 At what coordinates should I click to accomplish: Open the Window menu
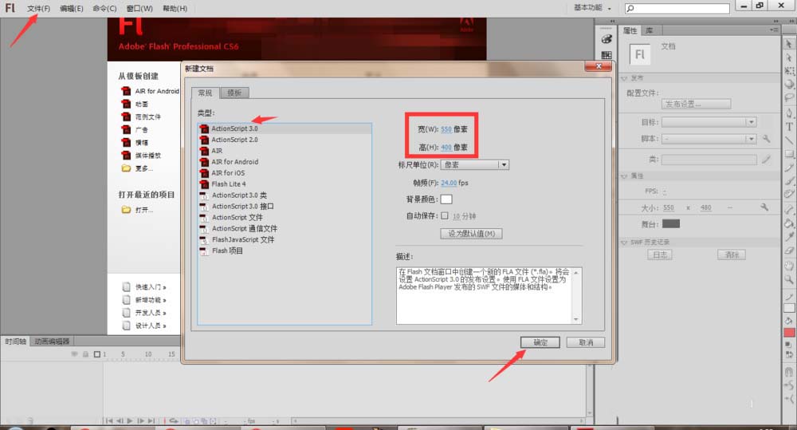click(x=139, y=9)
